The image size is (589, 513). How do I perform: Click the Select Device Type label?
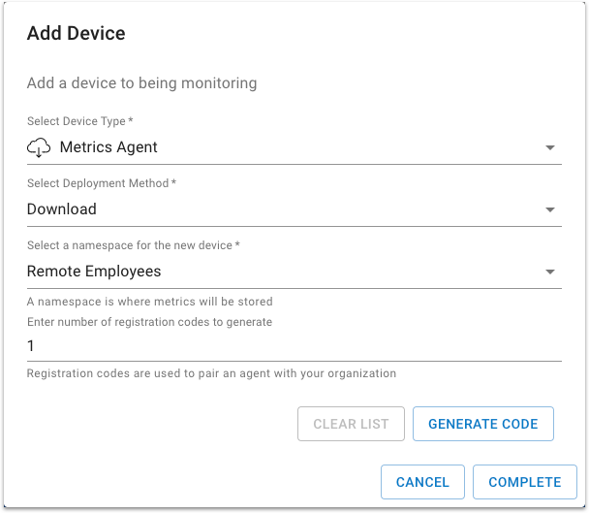coord(80,121)
